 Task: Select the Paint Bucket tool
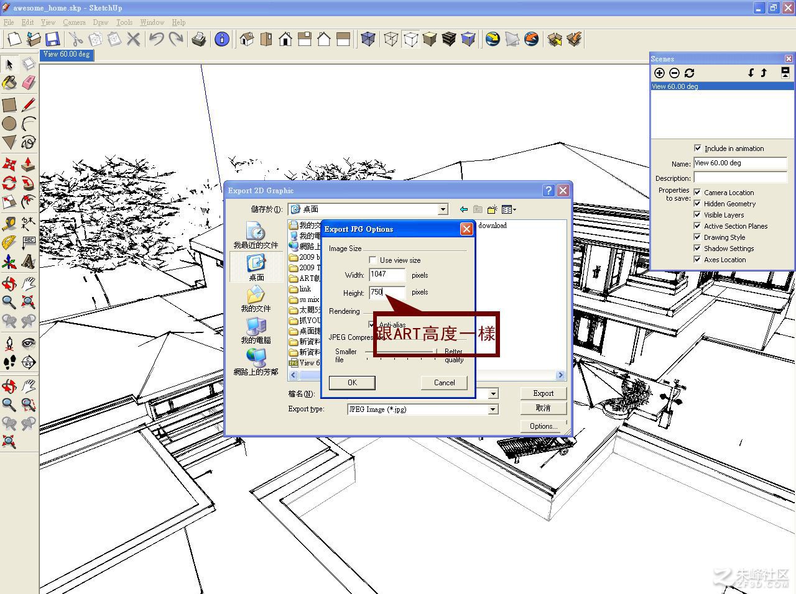9,83
